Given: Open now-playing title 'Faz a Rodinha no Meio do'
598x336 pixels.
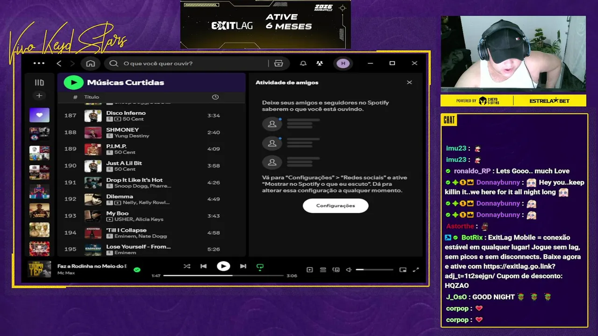Looking at the screenshot, I should point(92,266).
